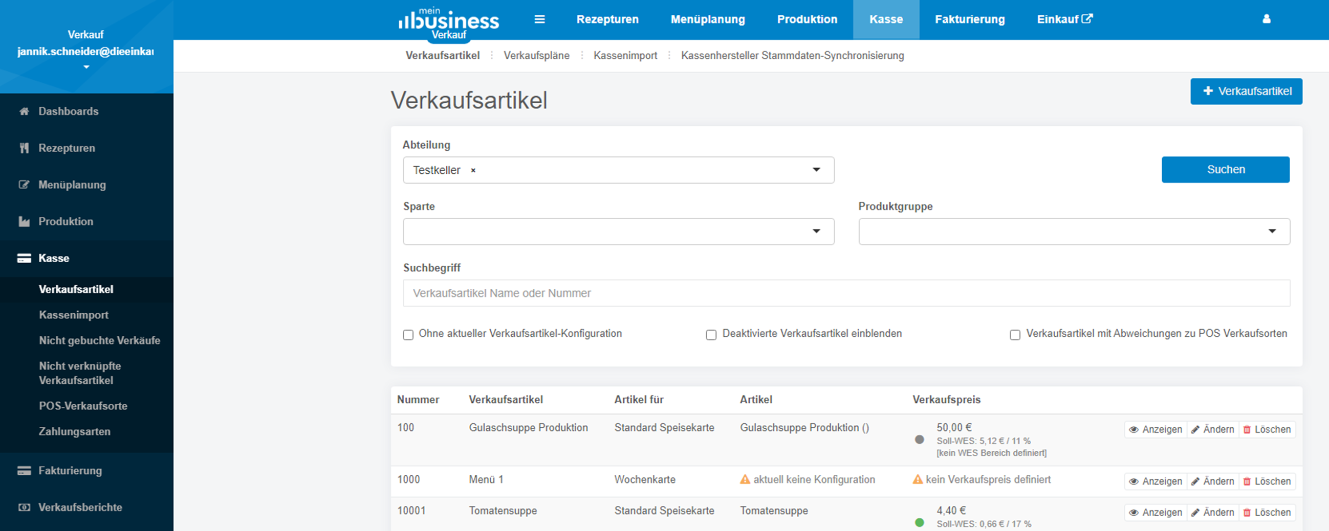Open the Fakturierung top menu
The width and height of the screenshot is (1329, 531).
969,19
